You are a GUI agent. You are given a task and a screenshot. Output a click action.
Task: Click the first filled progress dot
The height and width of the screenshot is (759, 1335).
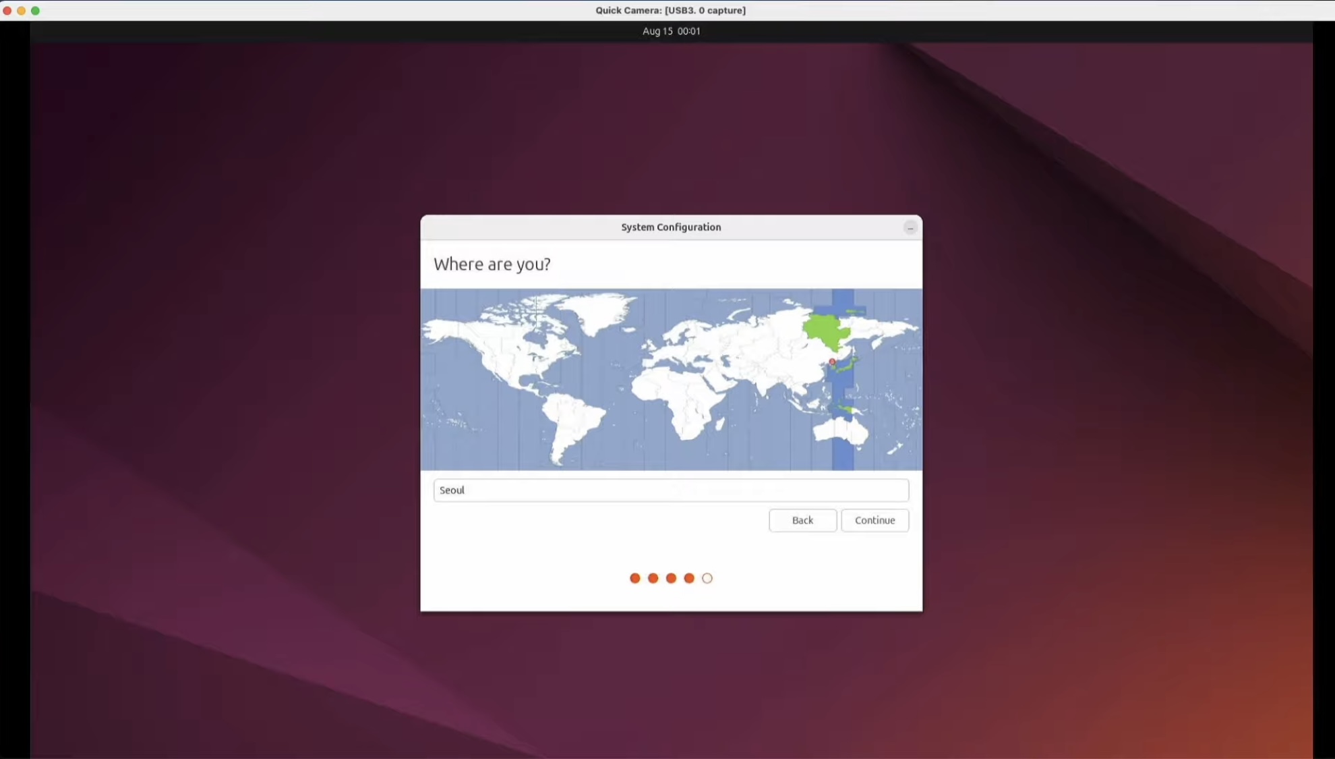pyautogui.click(x=634, y=578)
